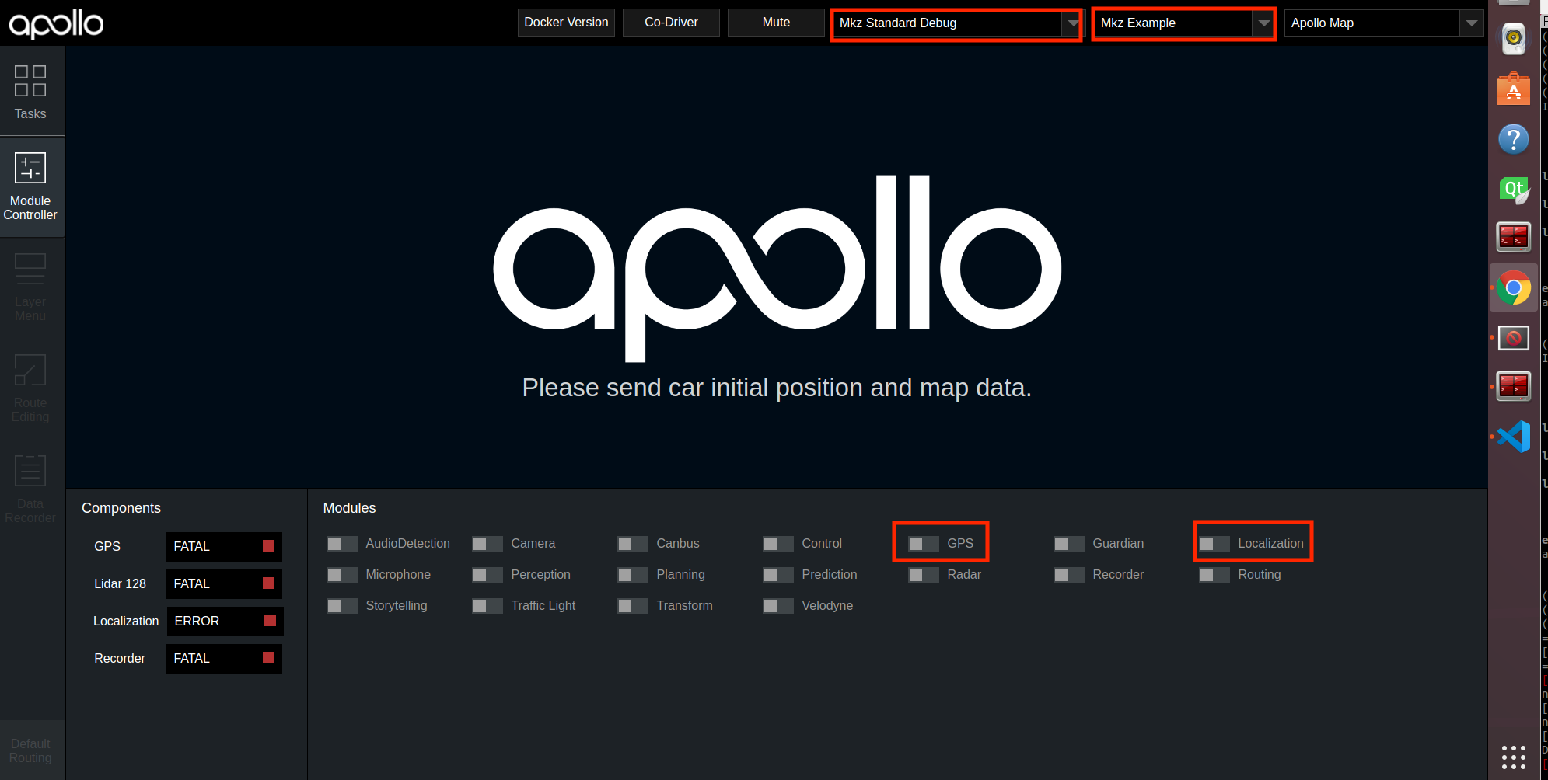Show applications grid in the dock
Image resolution: width=1548 pixels, height=780 pixels.
(x=1513, y=757)
